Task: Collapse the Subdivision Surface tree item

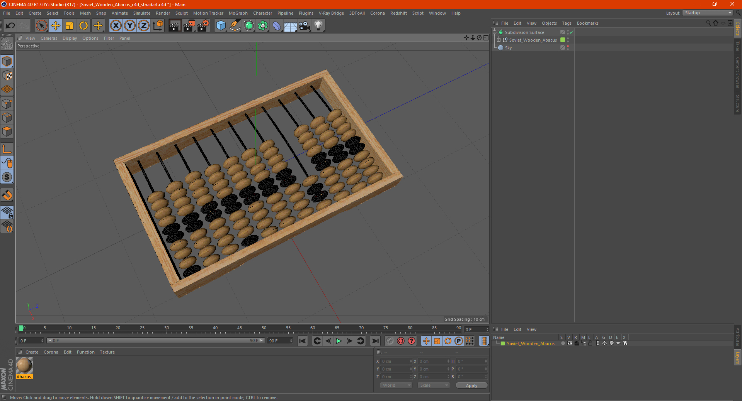Action: click(494, 32)
